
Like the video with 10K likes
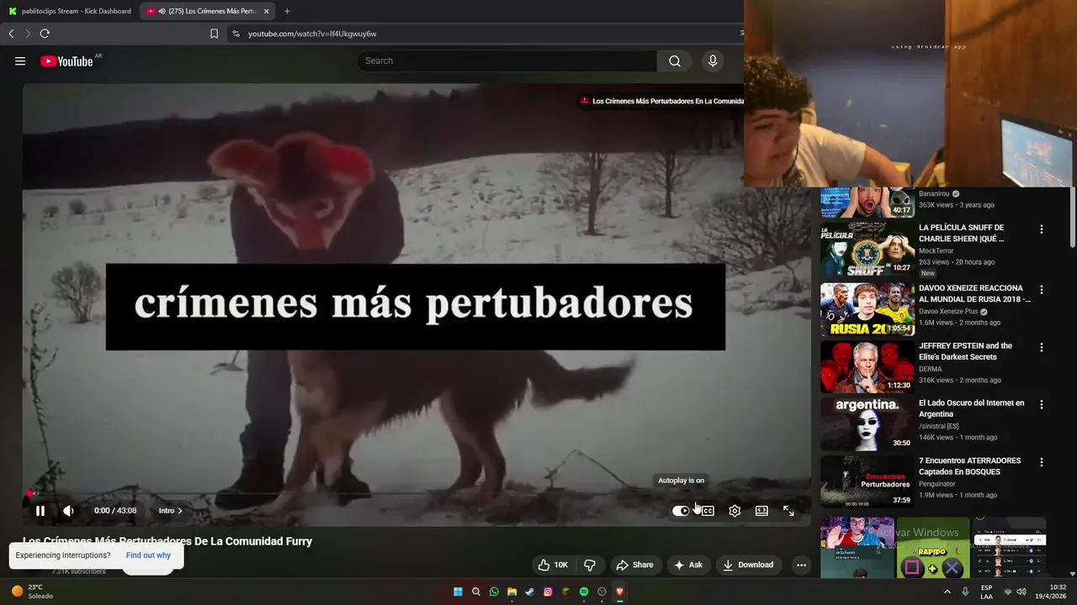[x=553, y=565]
